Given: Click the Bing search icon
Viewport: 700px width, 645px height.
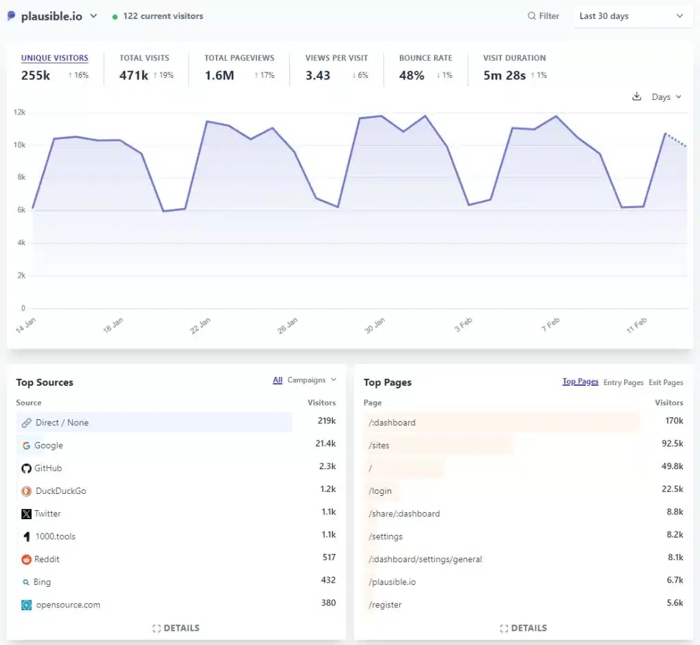Looking at the screenshot, I should click(27, 581).
